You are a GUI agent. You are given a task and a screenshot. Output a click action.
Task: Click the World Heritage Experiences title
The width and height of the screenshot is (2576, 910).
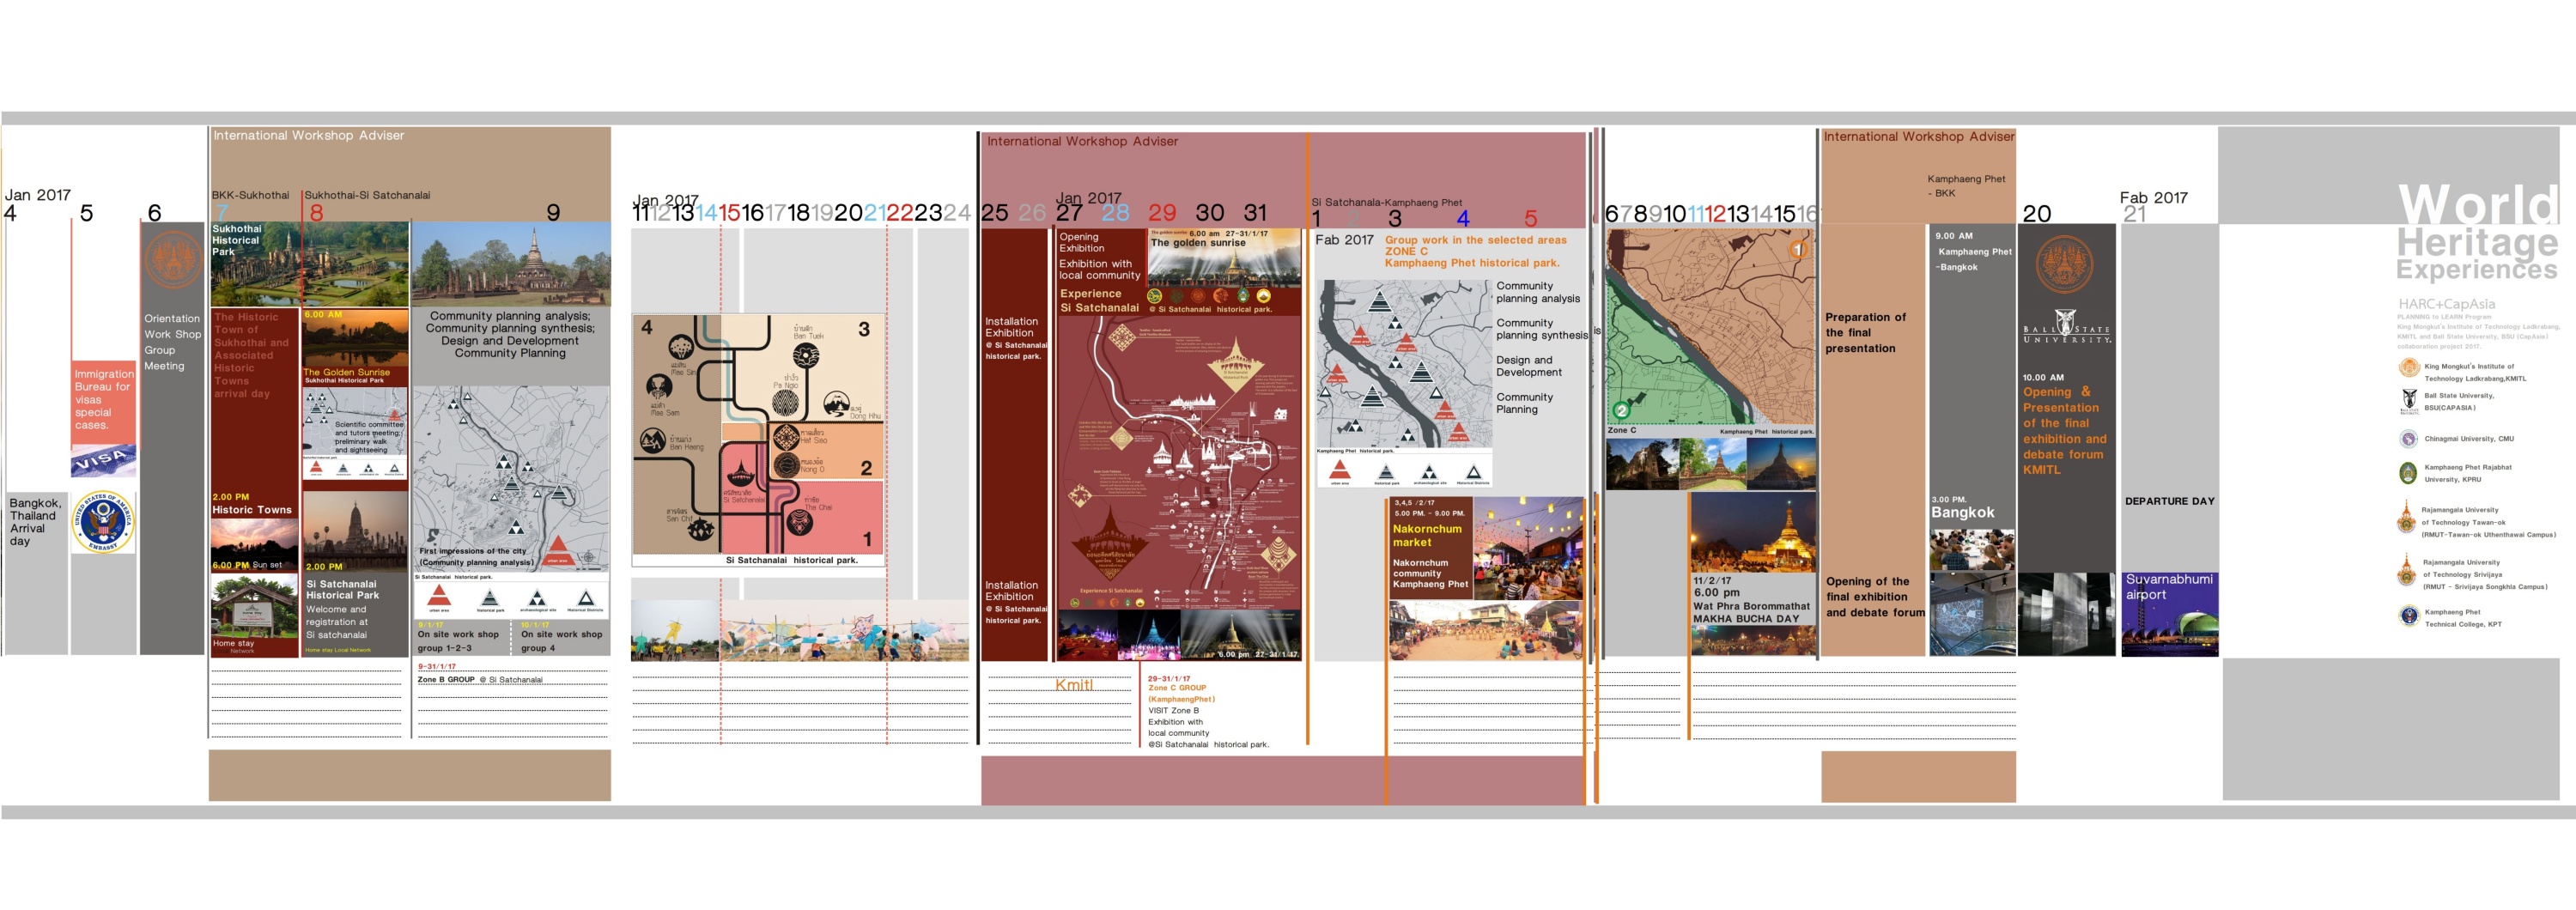(2477, 233)
